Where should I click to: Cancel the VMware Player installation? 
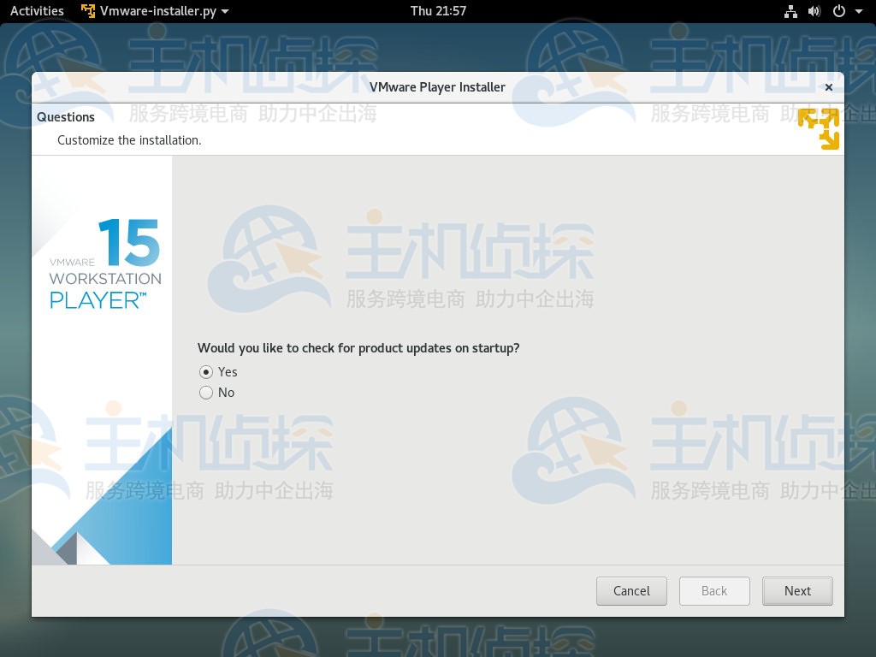point(631,590)
